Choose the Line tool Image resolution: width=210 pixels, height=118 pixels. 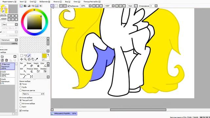click(30, 76)
